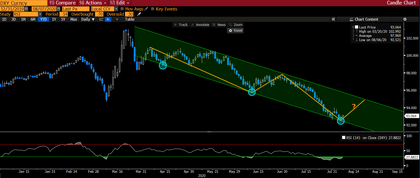The height and width of the screenshot is (178, 420).
Task: Click the RSI (14) on Close legend text
Action: coord(374,138)
